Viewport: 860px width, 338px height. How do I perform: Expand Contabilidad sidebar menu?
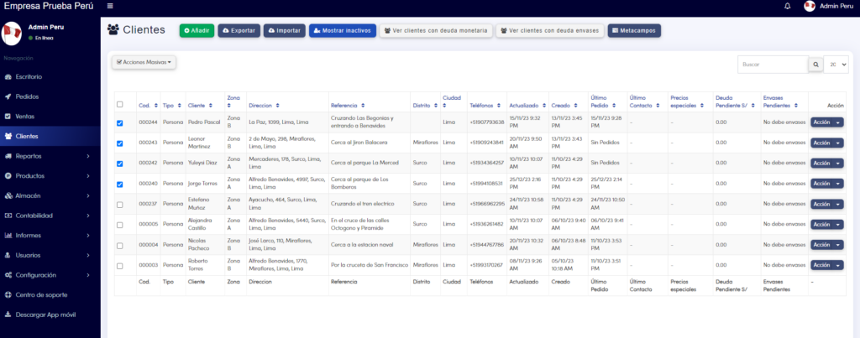(50, 216)
